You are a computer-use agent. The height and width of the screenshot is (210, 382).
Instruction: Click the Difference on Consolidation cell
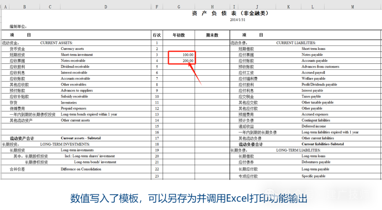click(x=81, y=169)
